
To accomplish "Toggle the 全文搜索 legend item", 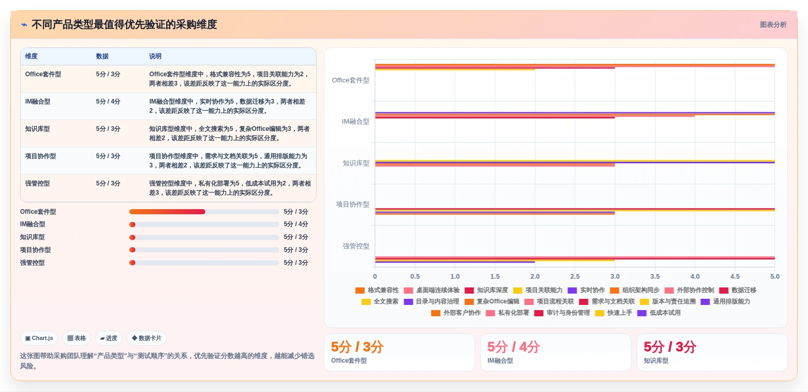I will [x=380, y=302].
